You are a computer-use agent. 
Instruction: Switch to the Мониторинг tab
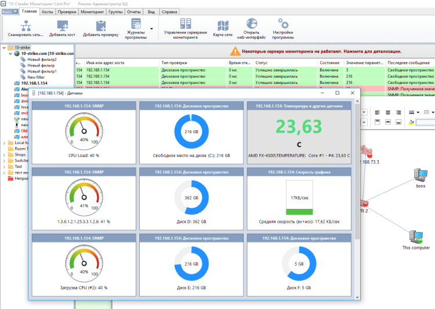click(x=92, y=11)
